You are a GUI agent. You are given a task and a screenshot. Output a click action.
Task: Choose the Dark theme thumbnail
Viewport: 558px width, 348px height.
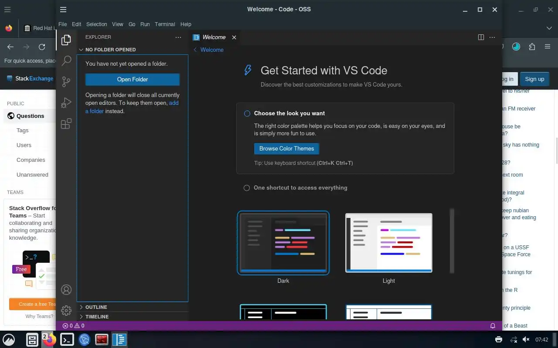click(283, 243)
